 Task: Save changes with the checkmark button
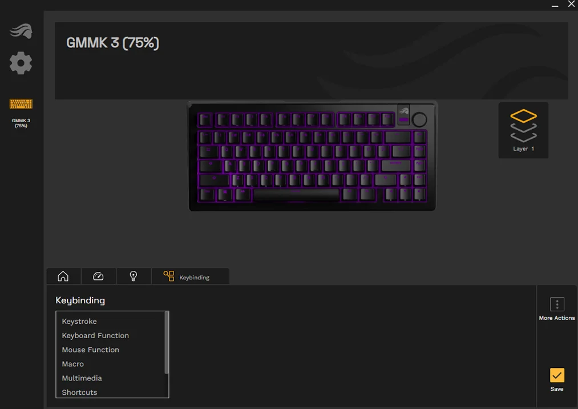[557, 379]
